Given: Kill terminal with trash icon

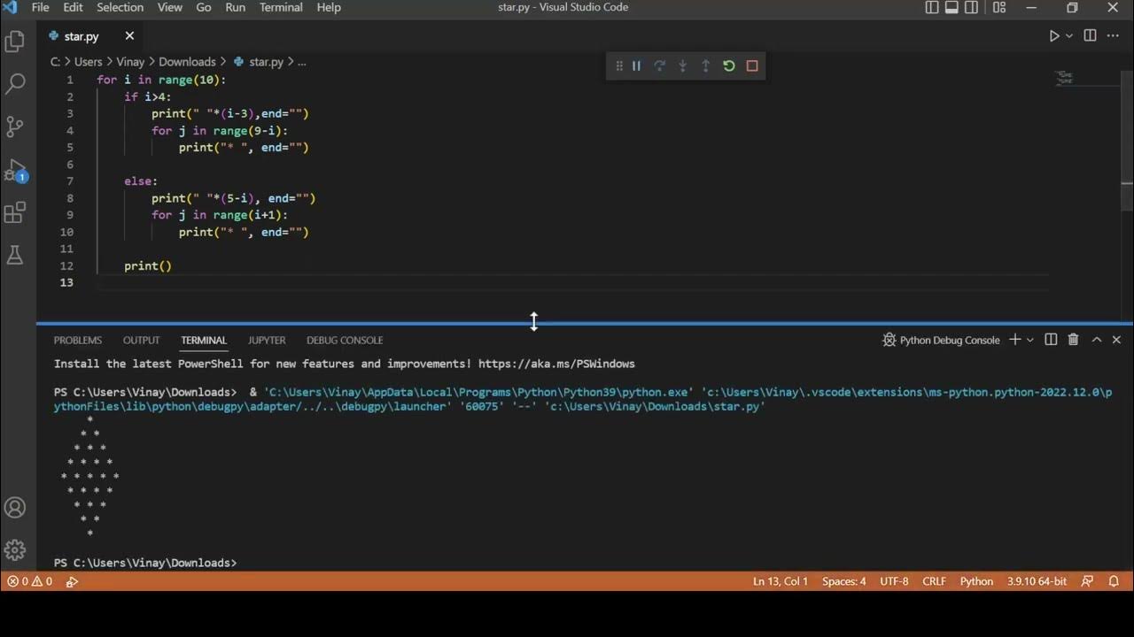Looking at the screenshot, I should [1074, 340].
